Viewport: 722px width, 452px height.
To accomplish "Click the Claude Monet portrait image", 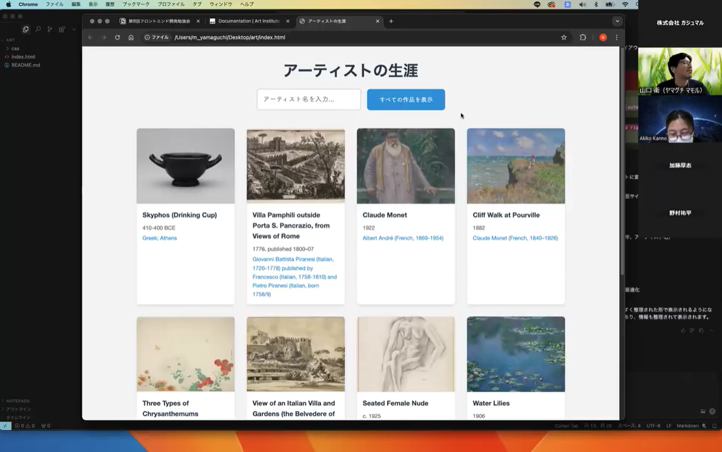I will point(406,166).
